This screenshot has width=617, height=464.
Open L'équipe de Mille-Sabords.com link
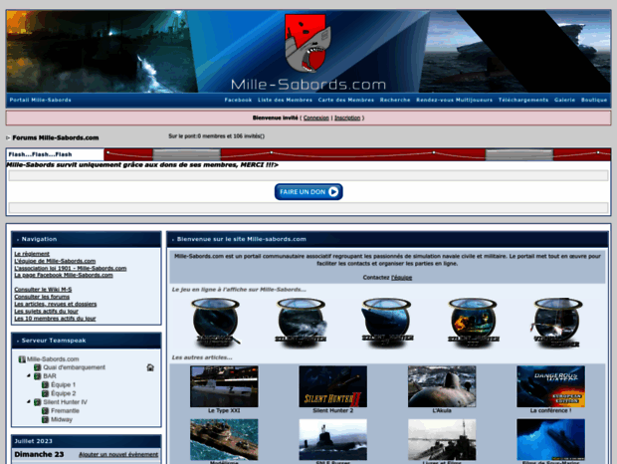tap(55, 261)
